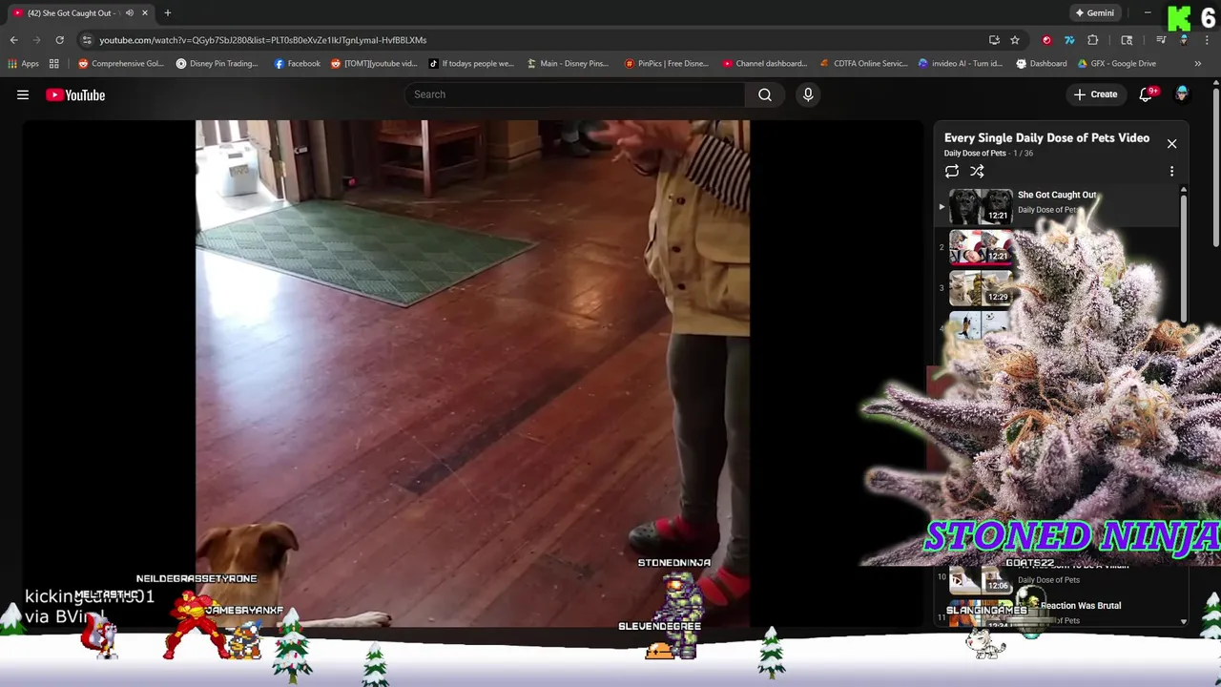Open CDTFA Online Servic... bookmark
This screenshot has width=1221, height=687.
[863, 64]
